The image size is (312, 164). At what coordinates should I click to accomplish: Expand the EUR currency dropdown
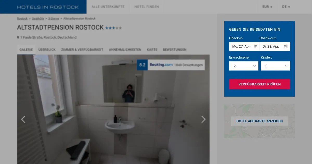coord(267,7)
